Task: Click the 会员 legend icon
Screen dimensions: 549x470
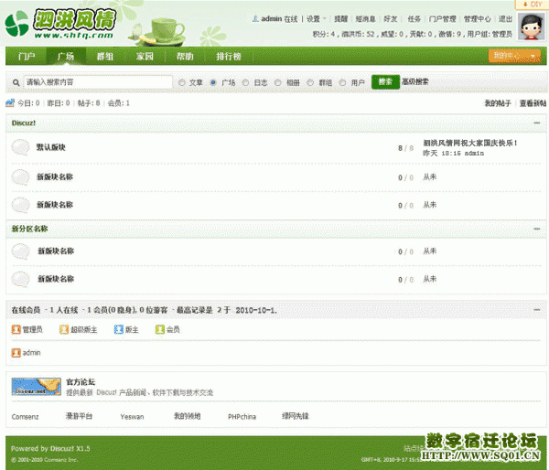Action: click(x=159, y=329)
